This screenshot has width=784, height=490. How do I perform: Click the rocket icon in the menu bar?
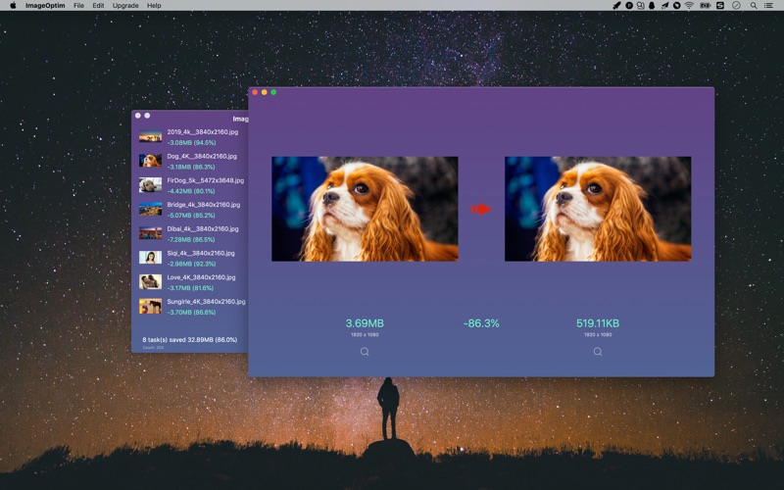pos(616,6)
